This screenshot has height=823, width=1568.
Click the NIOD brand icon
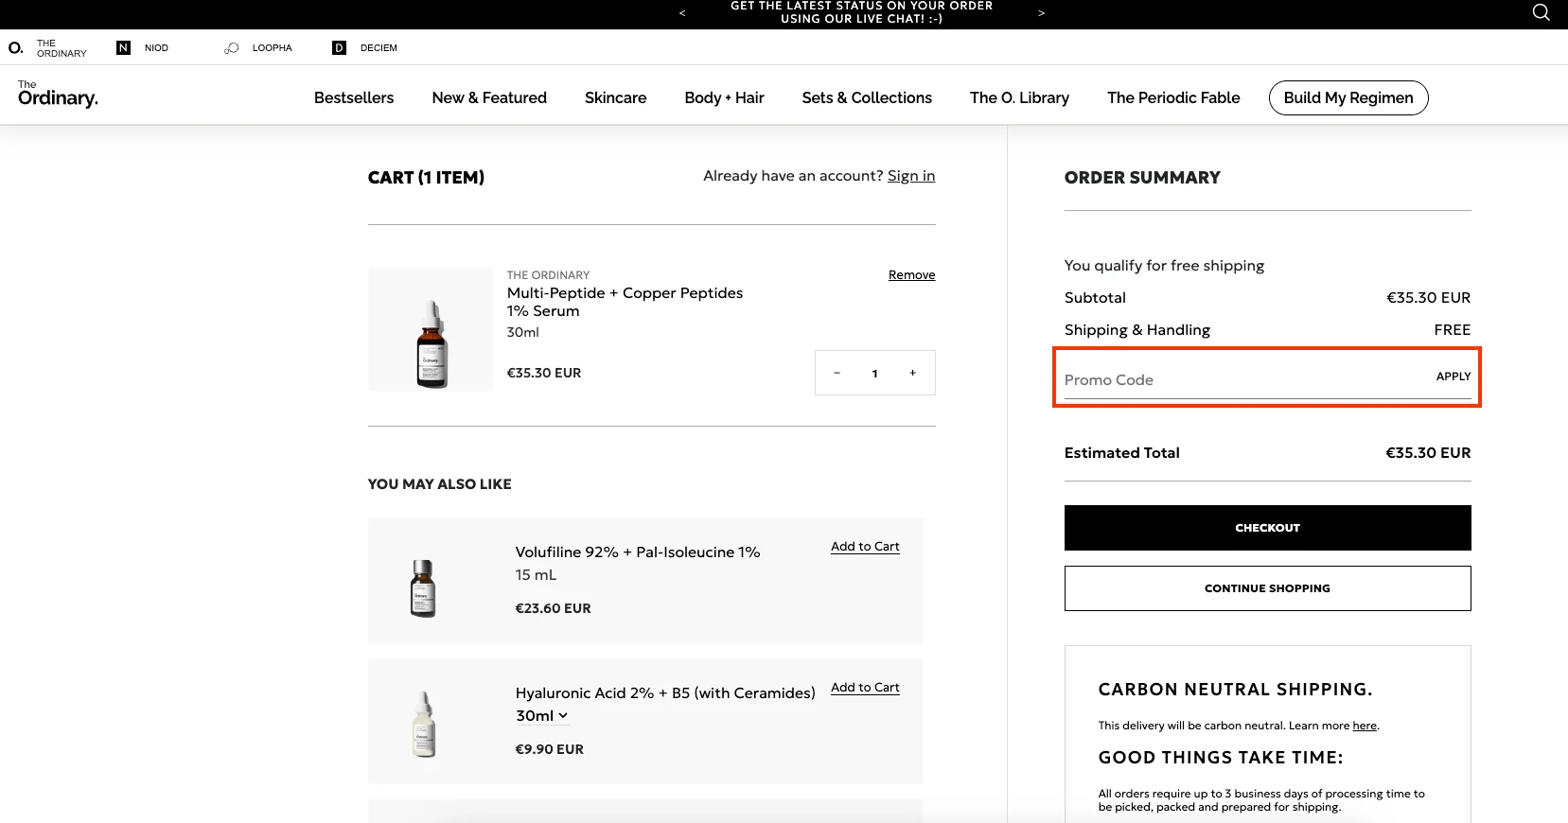pos(123,47)
